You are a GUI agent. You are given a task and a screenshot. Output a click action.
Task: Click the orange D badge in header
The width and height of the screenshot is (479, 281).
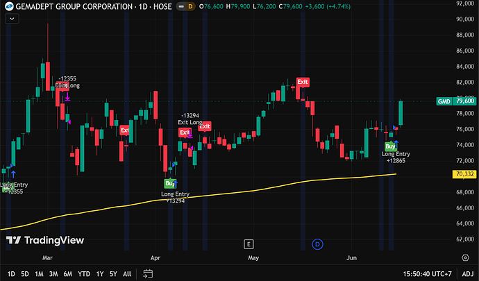coord(190,6)
